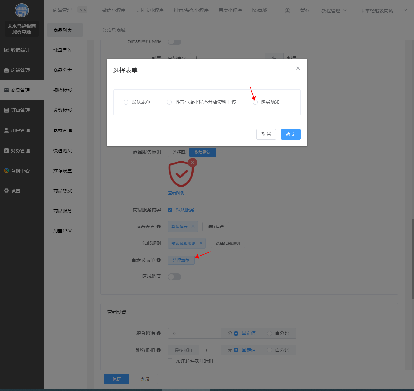
Task: Go to 商品列表 submenu
Action: (x=65, y=30)
